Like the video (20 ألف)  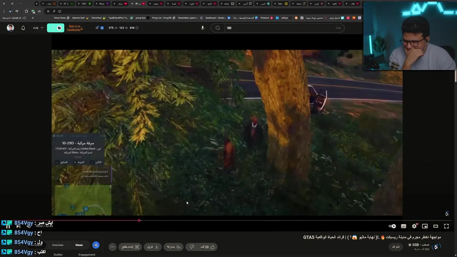pyautogui.click(x=208, y=247)
